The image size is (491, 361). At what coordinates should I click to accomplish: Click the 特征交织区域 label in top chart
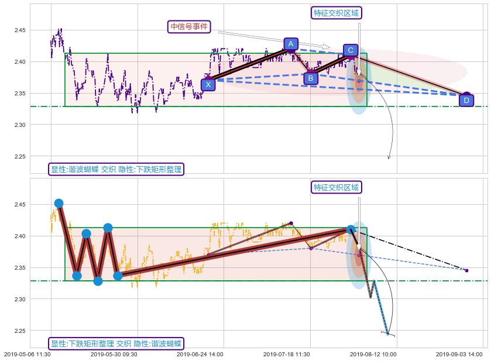[x=337, y=13]
